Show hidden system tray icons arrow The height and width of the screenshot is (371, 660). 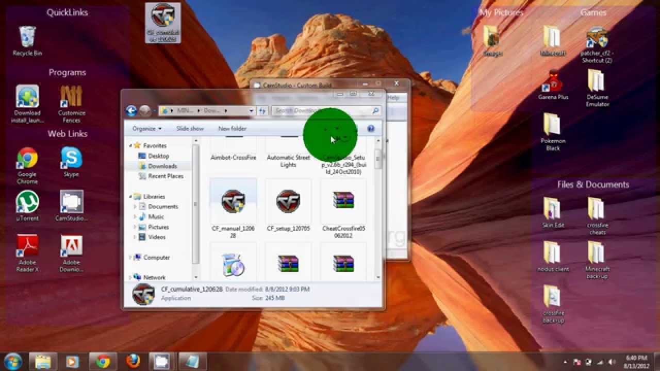[x=566, y=362]
